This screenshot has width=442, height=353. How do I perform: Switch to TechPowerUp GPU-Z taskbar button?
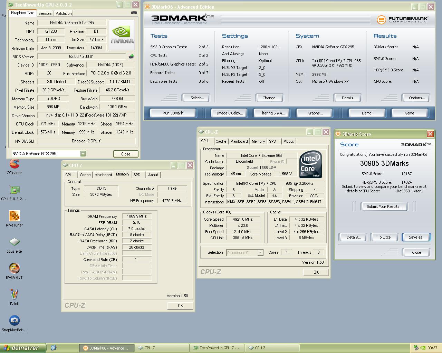click(217, 348)
